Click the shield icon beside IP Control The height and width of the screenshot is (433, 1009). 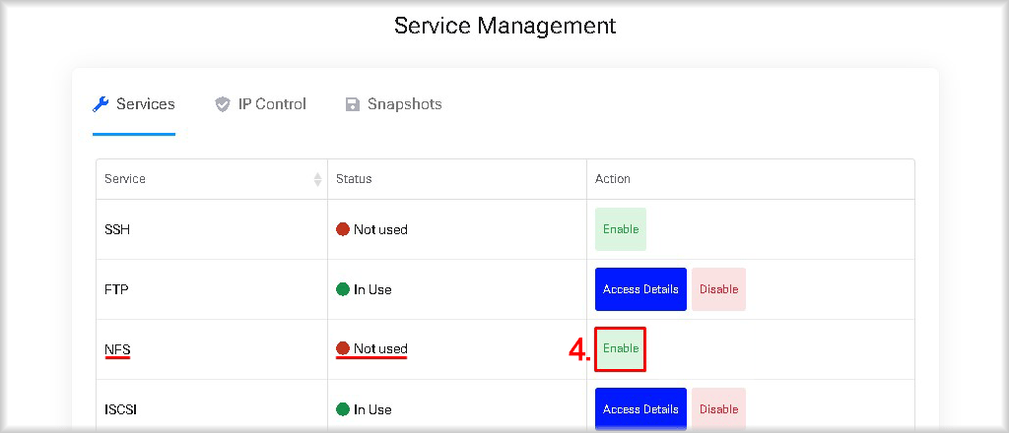pos(222,104)
